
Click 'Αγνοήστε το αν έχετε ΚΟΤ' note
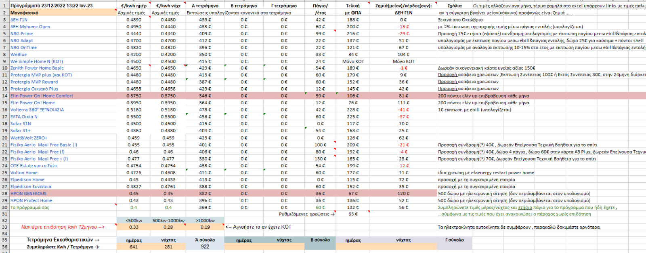click(x=258, y=227)
